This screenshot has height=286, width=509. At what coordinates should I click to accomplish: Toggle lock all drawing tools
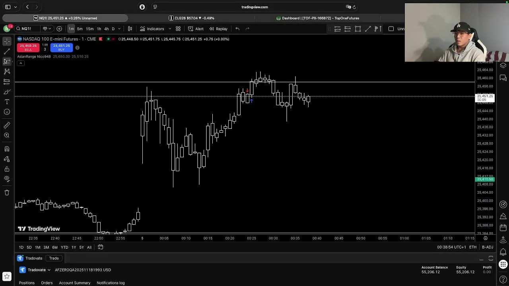pos(7,169)
